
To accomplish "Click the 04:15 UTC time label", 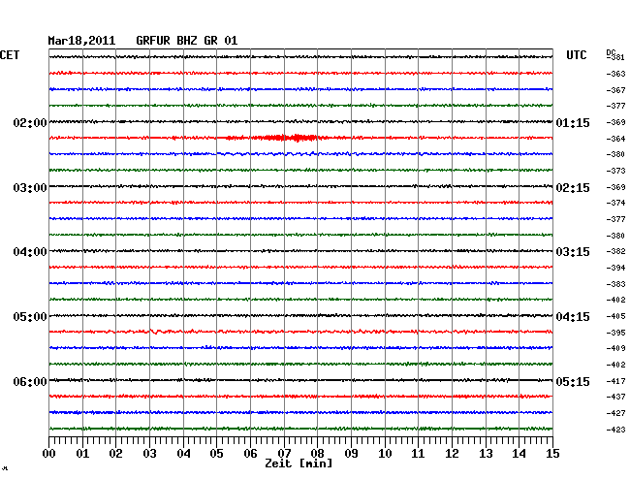I will click(573, 317).
